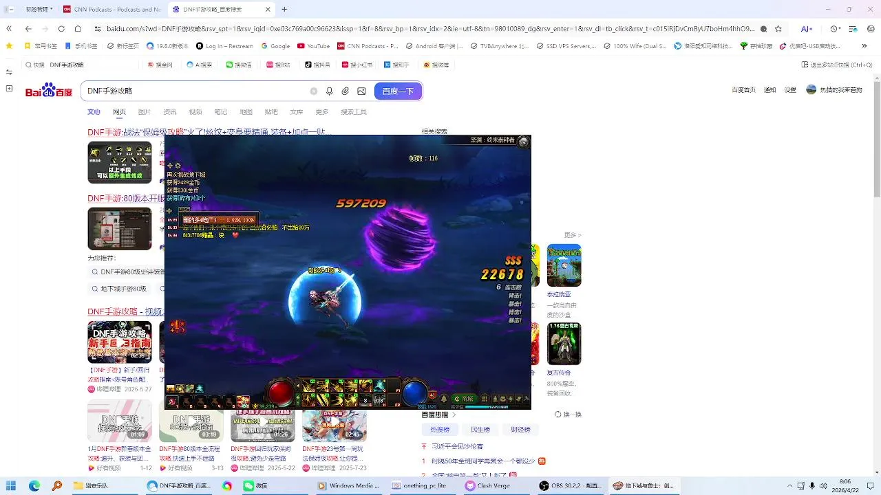The image size is (881, 495).
Task: Click the 搜微信 quick search shortcut
Action: pyautogui.click(x=239, y=65)
